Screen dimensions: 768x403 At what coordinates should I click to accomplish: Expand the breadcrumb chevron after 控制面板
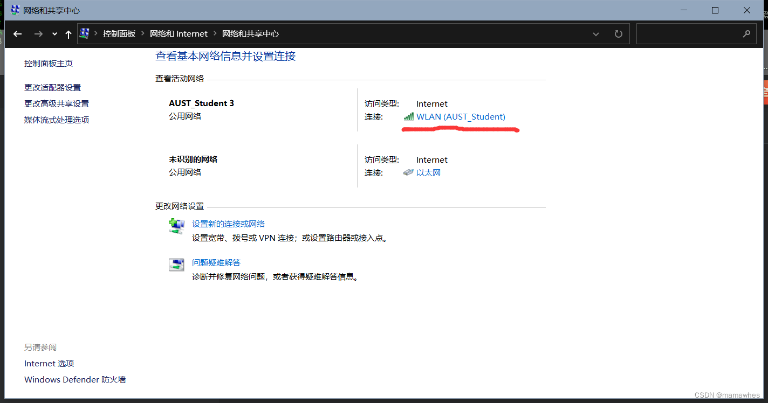pyautogui.click(x=141, y=33)
